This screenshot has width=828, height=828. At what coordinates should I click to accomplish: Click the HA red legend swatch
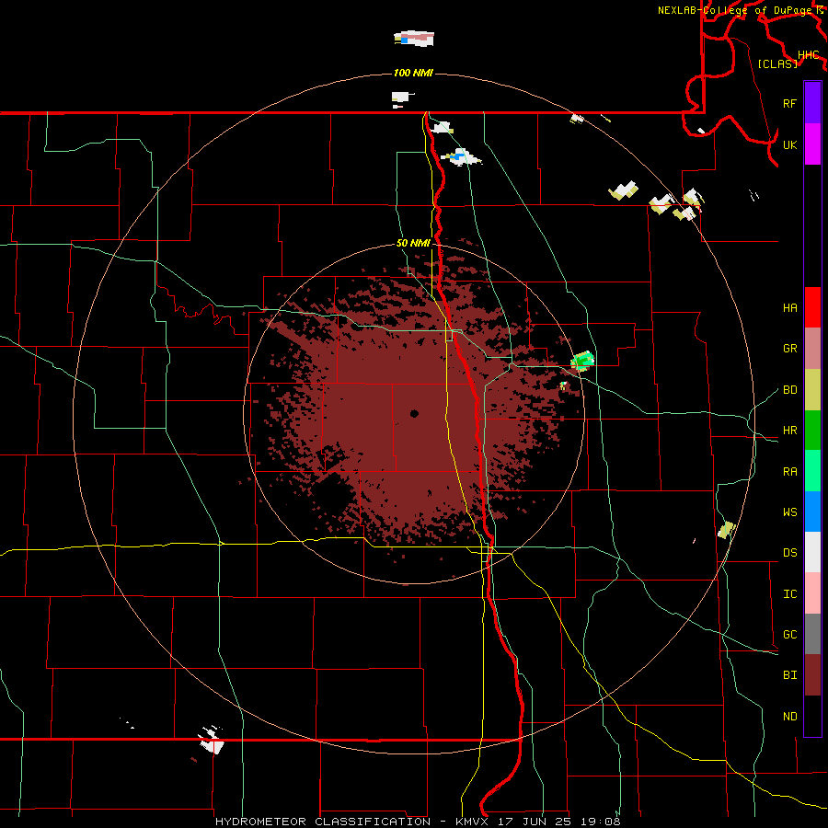coord(812,307)
